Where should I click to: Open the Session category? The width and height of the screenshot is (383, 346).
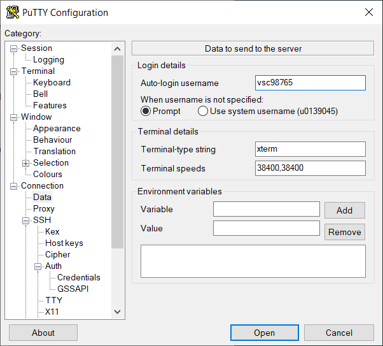pyautogui.click(x=36, y=48)
